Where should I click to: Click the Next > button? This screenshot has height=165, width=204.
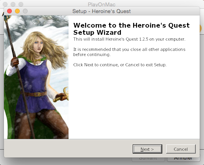[x=147, y=149]
